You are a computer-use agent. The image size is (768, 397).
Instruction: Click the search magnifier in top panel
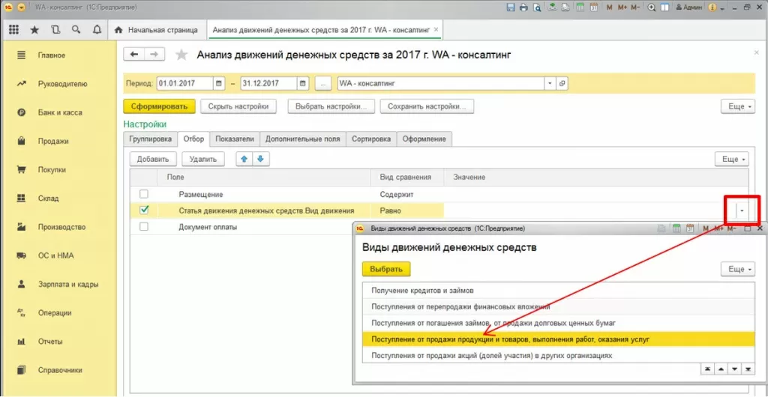[76, 30]
